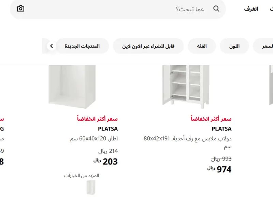The width and height of the screenshot is (273, 205).
Task: Click the filter carousel left chevron arrow
Action: click(52, 46)
